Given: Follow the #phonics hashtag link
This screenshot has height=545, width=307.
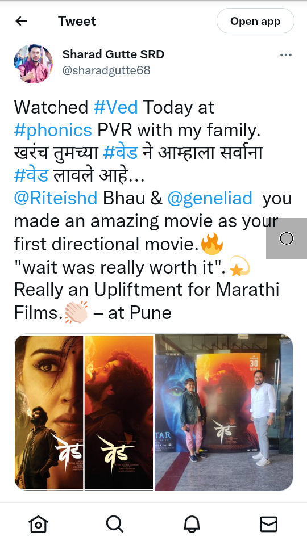Looking at the screenshot, I should click(x=53, y=130).
